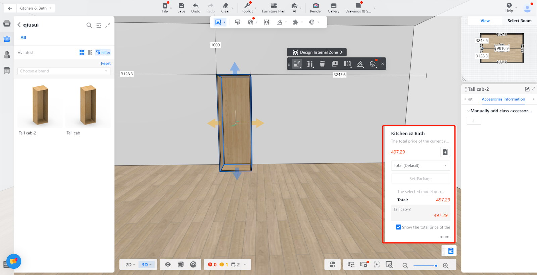
Task: Open the Render camera tool
Action: coord(315,6)
